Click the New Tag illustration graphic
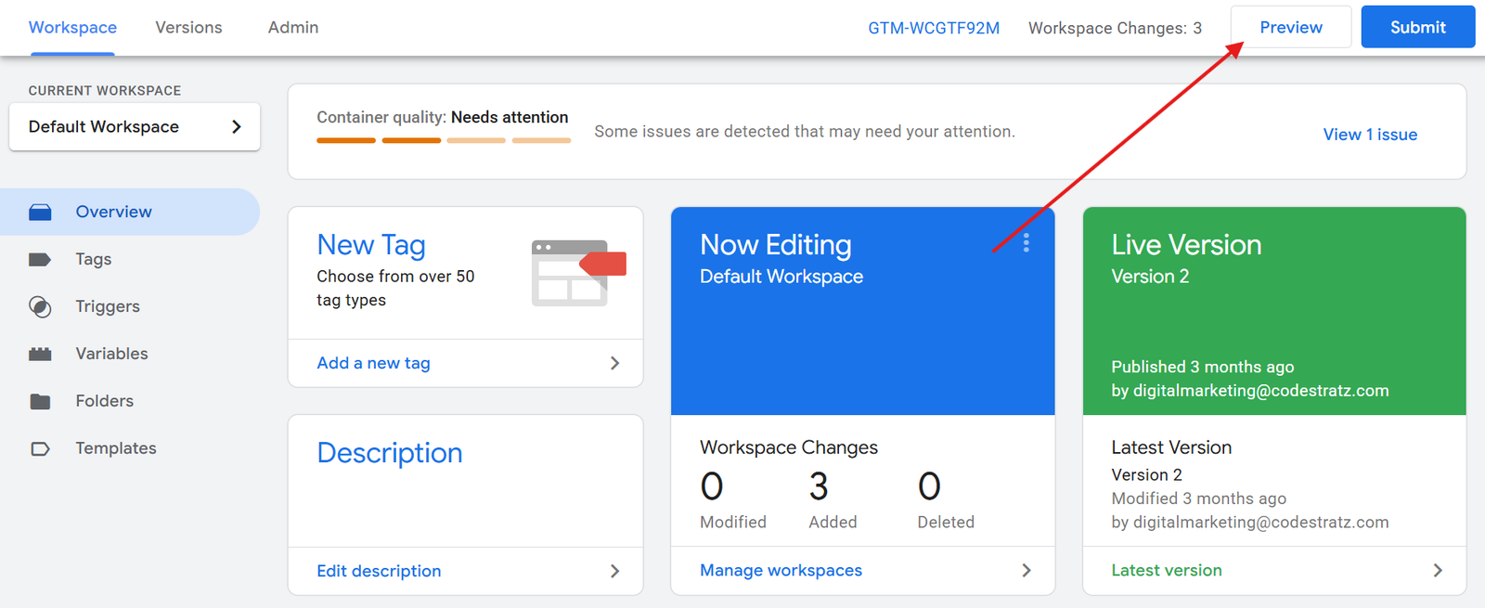Viewport: 1485px width, 608px height. tap(579, 273)
